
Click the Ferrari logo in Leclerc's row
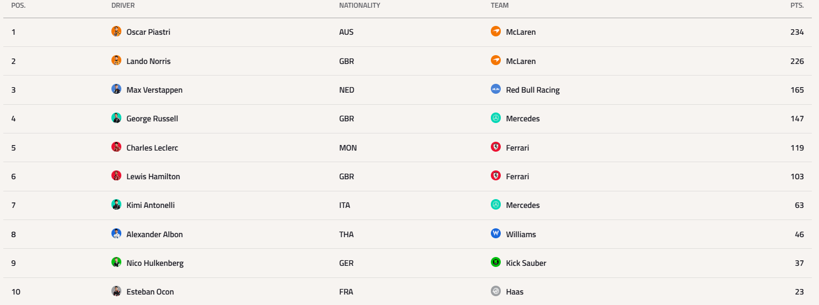(x=496, y=147)
